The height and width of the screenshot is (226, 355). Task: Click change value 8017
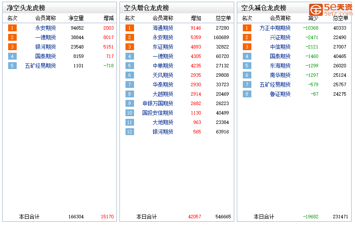pos(108,37)
